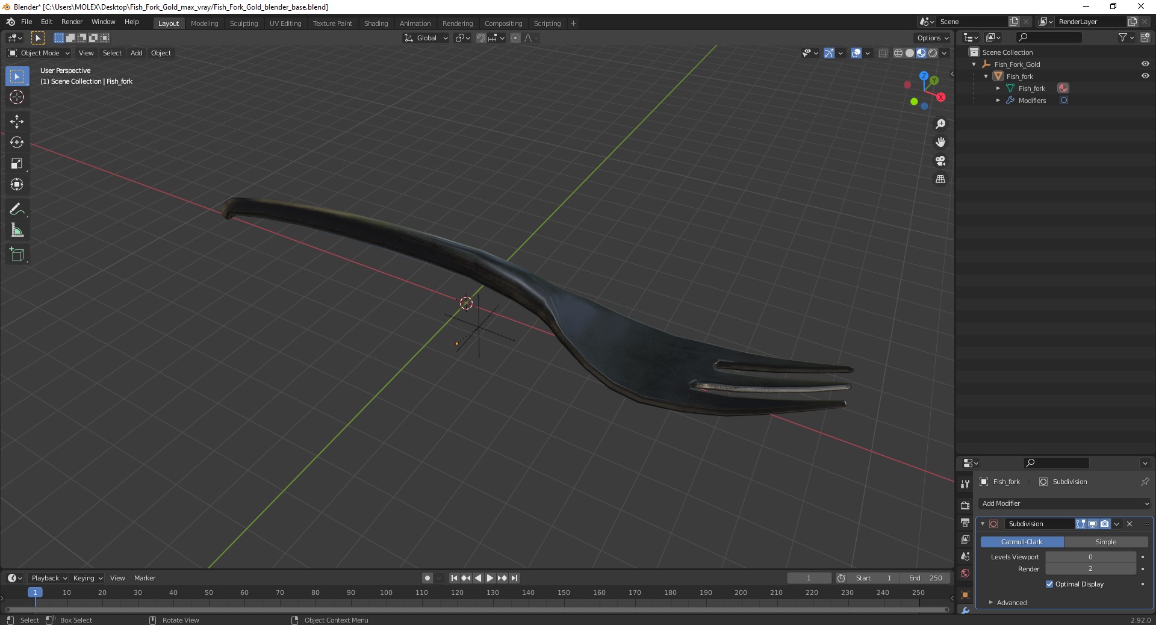
Task: Open the View Layer properties tab
Action: [965, 539]
